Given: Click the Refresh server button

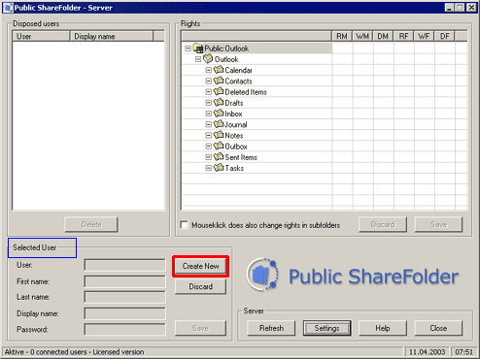Looking at the screenshot, I should click(271, 328).
